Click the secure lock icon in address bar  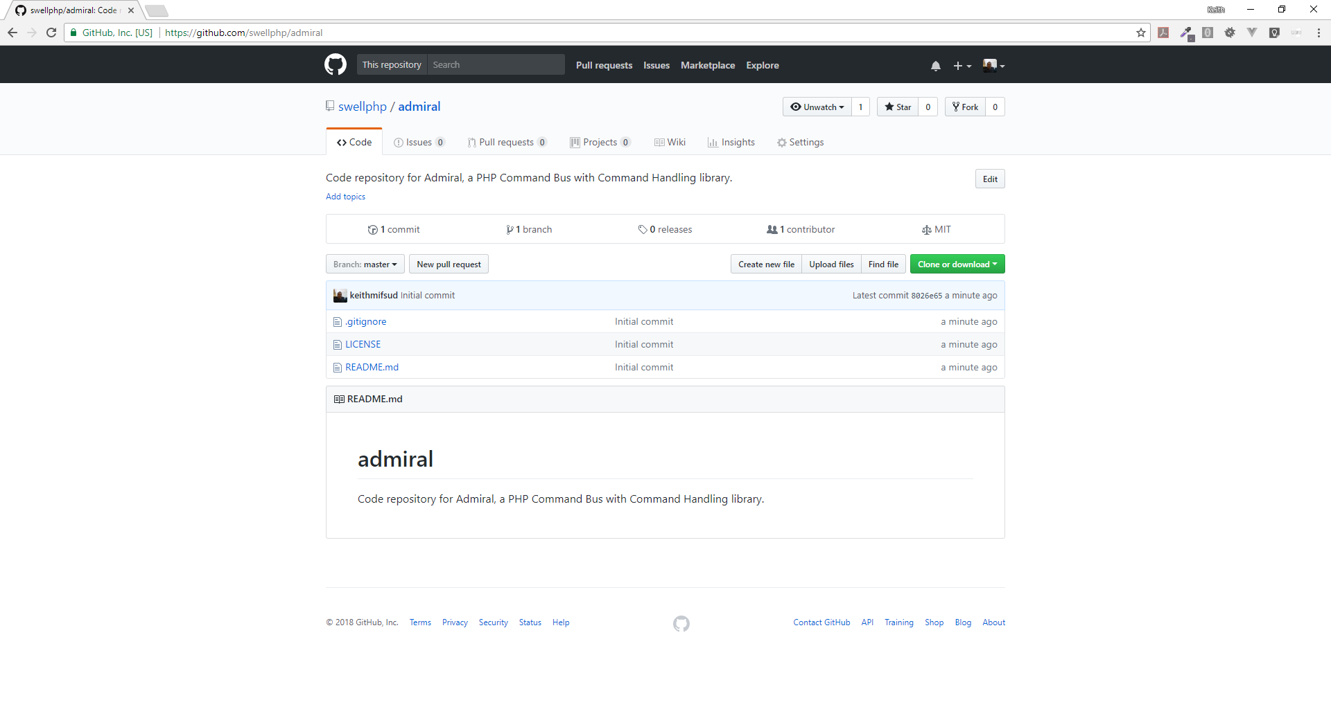tap(73, 33)
